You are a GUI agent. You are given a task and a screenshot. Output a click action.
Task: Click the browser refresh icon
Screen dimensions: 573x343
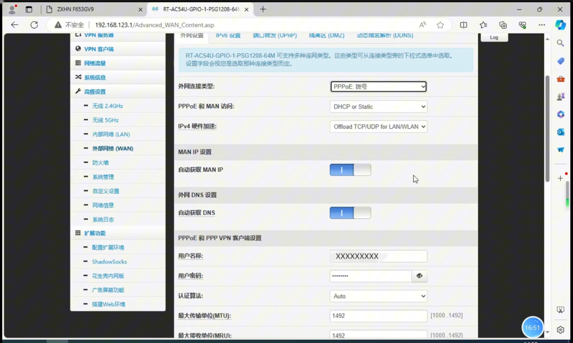[34, 25]
